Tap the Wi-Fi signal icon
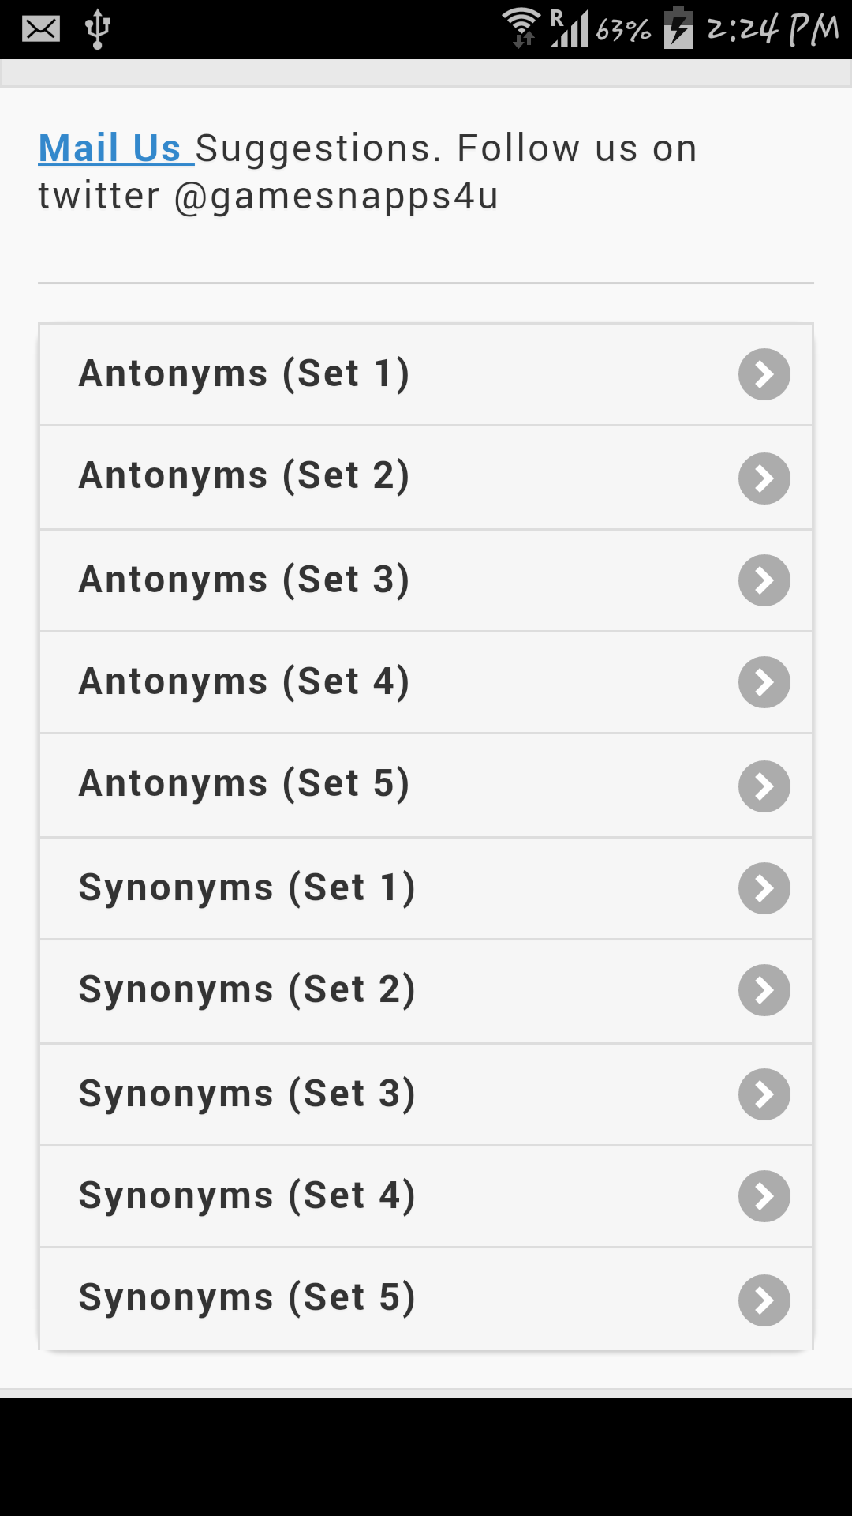 (x=521, y=28)
